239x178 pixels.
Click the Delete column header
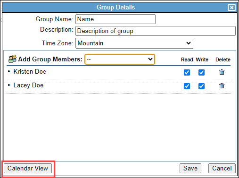pyautogui.click(x=223, y=59)
